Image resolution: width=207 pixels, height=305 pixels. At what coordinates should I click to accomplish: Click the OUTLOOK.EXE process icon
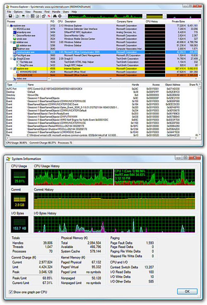(x=14, y=75)
